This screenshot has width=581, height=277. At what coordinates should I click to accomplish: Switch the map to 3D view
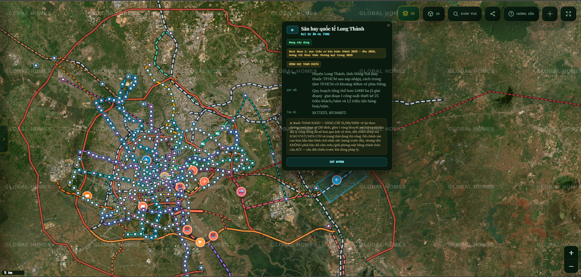[x=434, y=14]
